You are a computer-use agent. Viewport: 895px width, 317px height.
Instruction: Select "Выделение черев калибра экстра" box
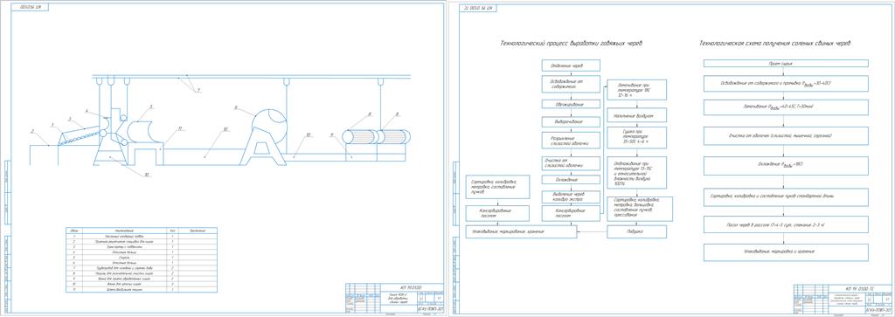(x=571, y=196)
